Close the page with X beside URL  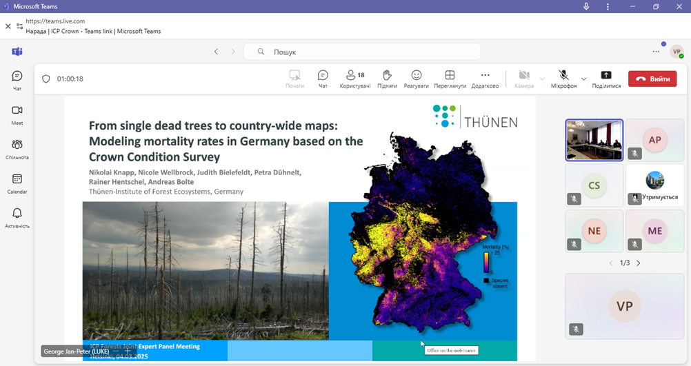click(x=8, y=26)
